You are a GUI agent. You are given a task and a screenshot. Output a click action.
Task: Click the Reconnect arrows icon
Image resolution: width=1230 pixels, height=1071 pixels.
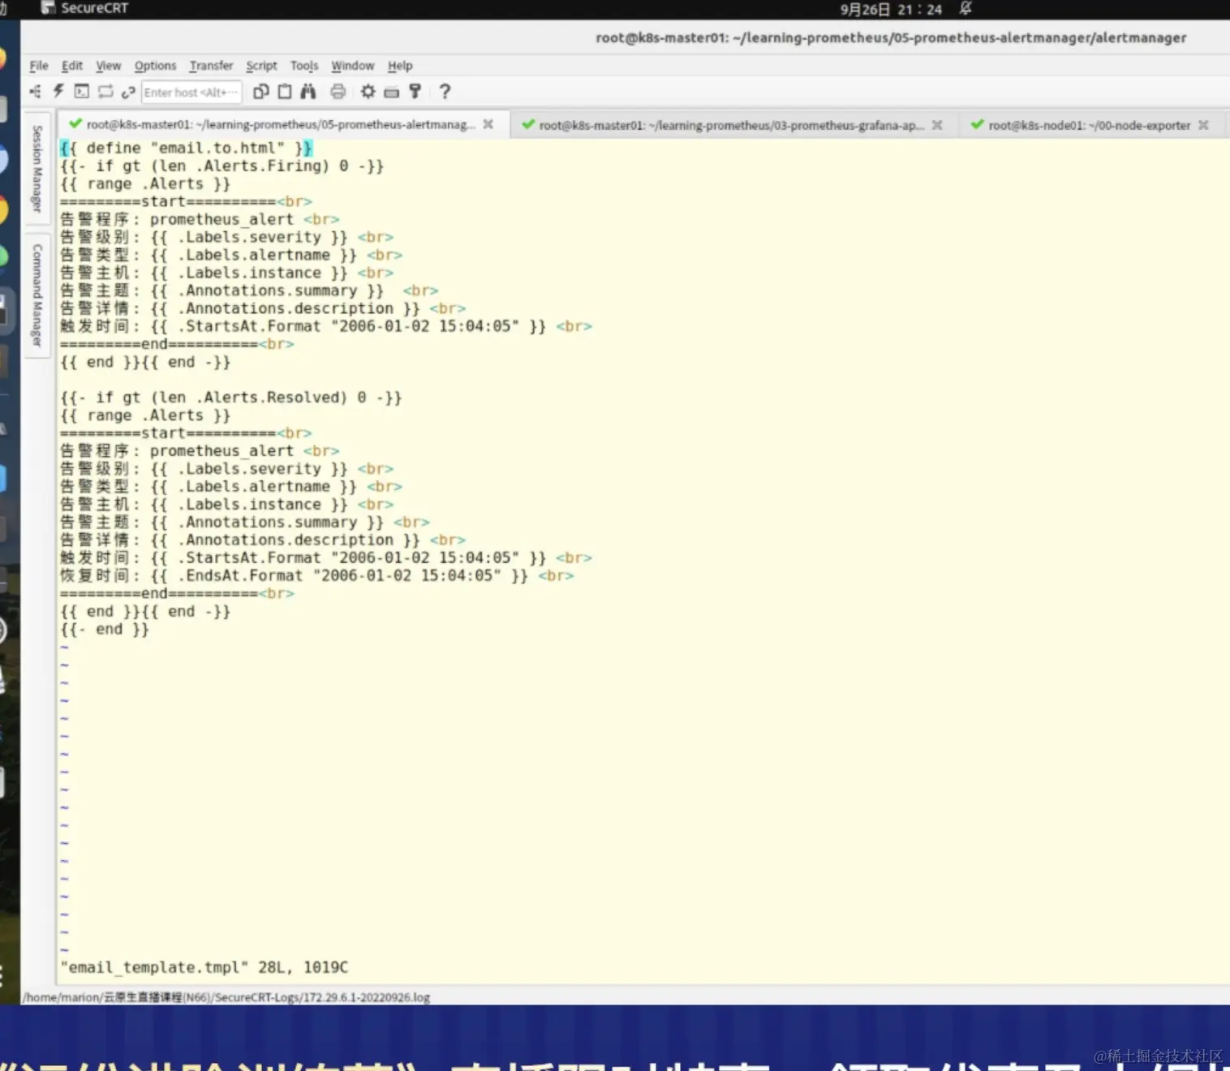pyautogui.click(x=105, y=92)
